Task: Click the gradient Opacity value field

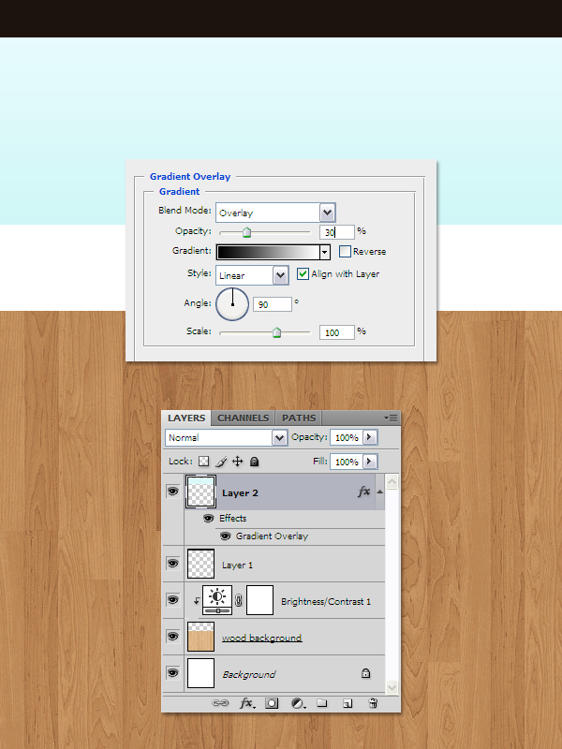Action: [337, 232]
